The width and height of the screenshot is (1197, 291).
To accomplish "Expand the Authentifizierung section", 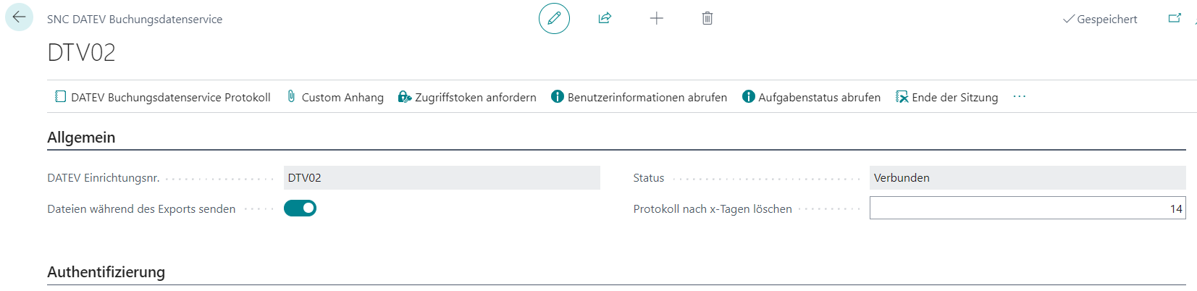I will pyautogui.click(x=106, y=272).
